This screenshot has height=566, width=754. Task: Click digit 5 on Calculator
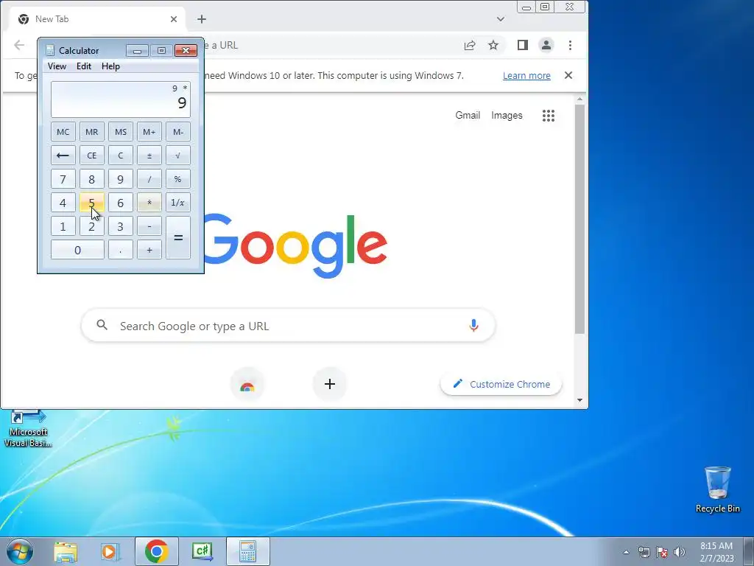tap(92, 203)
